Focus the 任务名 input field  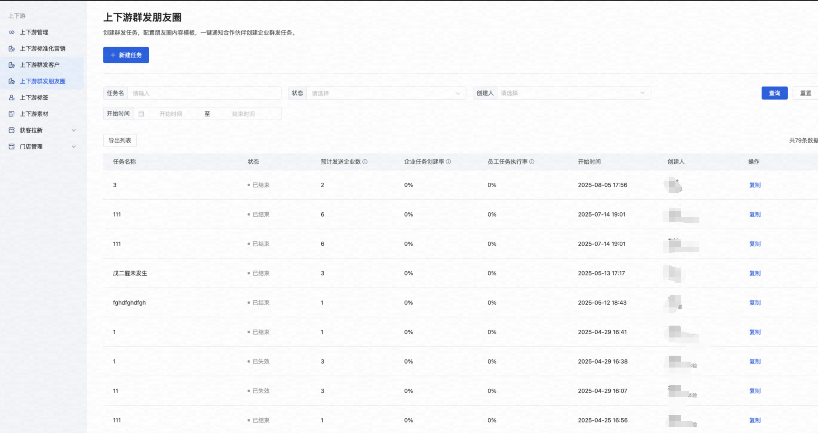pos(204,93)
